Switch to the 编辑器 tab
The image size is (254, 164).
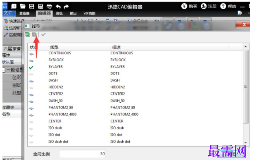(x=44, y=14)
